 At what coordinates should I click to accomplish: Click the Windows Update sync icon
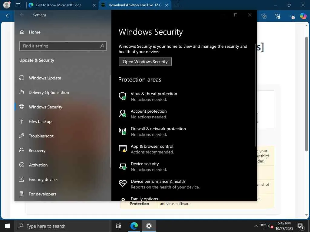[22, 78]
